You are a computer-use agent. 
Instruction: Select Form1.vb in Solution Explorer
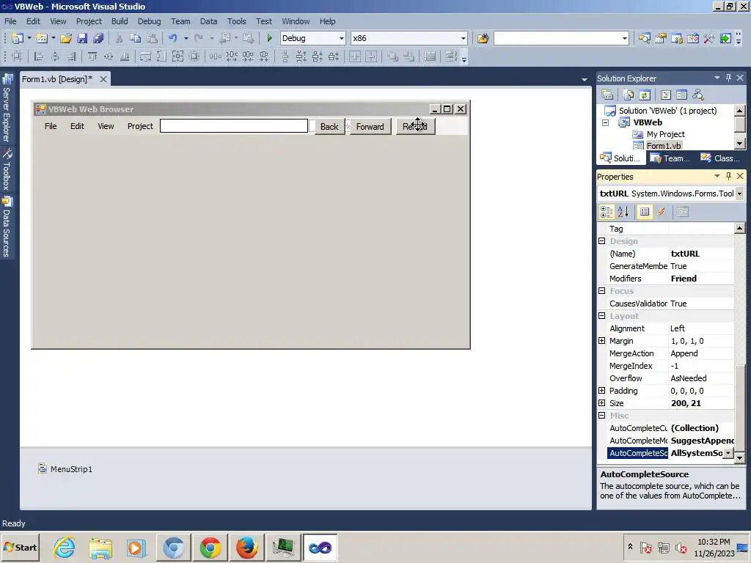coord(663,146)
